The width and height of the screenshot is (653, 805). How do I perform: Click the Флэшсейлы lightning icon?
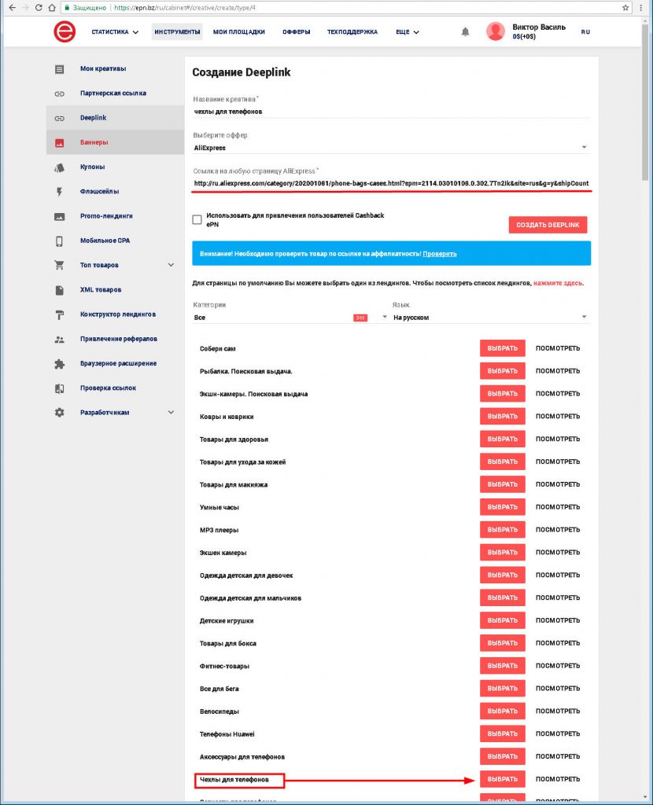(59, 192)
